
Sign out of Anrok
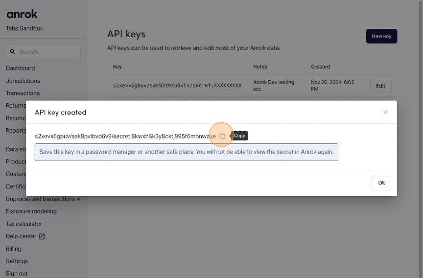point(17,274)
